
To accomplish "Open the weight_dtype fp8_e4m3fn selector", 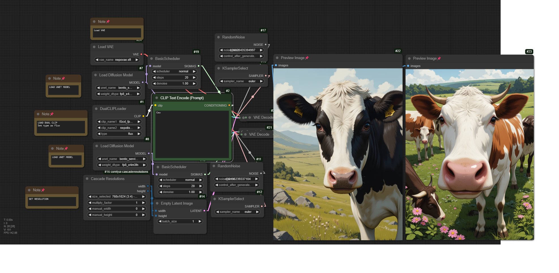I will 122,165.
